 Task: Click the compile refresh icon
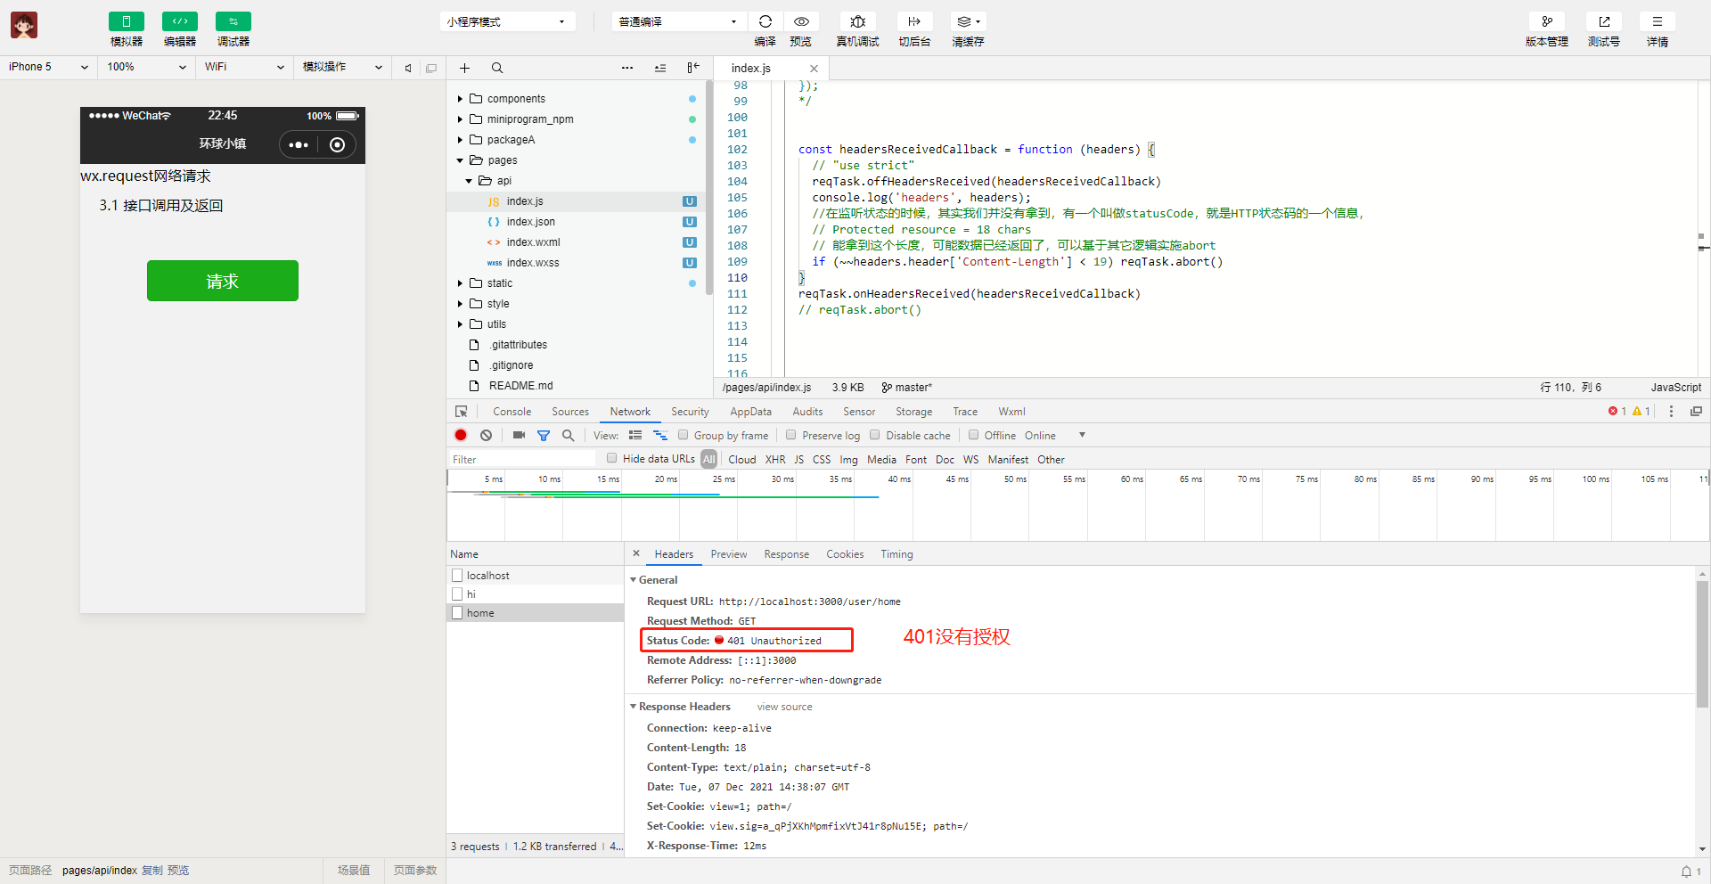[765, 21]
